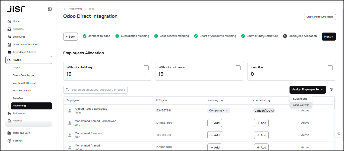Click the Subsidiary column filter icon

(222, 101)
